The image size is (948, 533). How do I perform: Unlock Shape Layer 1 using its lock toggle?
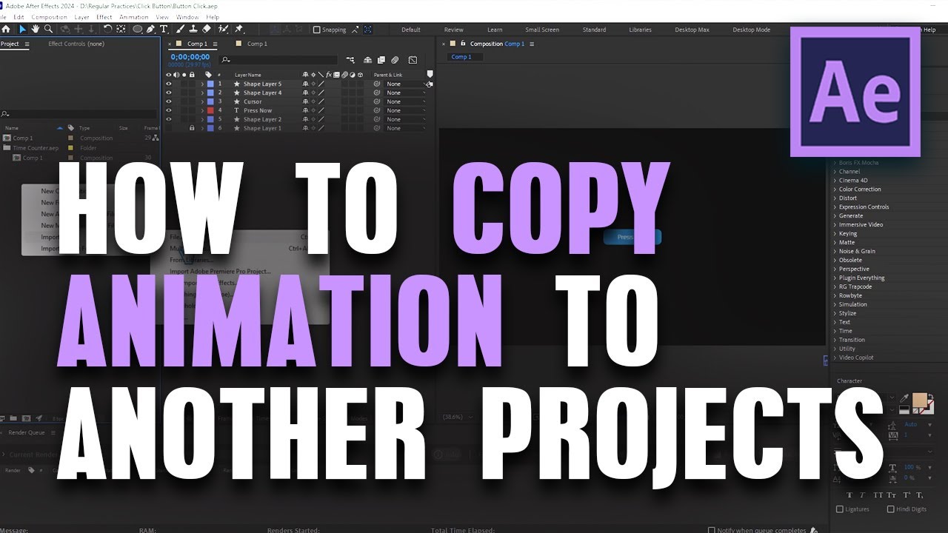[x=192, y=128]
